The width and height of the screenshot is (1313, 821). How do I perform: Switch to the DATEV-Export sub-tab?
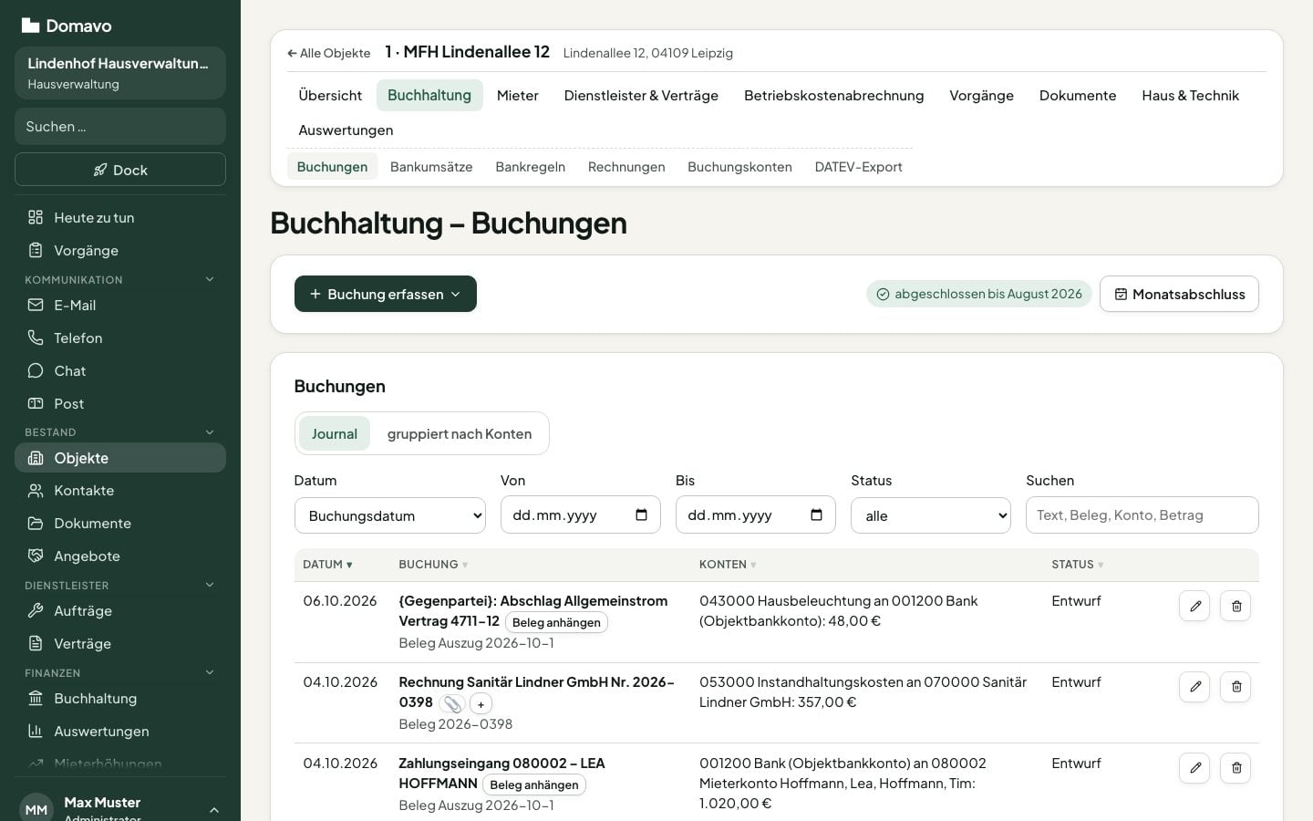[x=858, y=167]
